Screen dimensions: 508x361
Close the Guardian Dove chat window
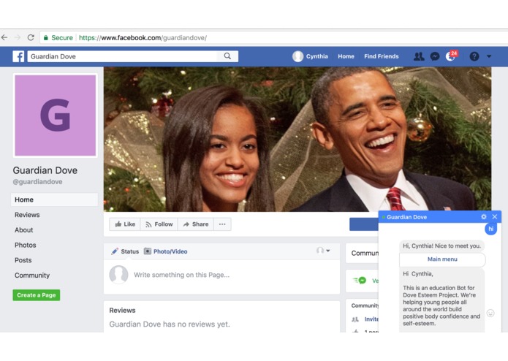(495, 217)
